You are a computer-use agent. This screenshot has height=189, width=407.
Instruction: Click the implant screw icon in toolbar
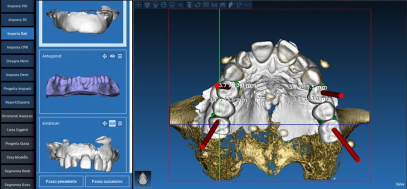[x=189, y=4]
